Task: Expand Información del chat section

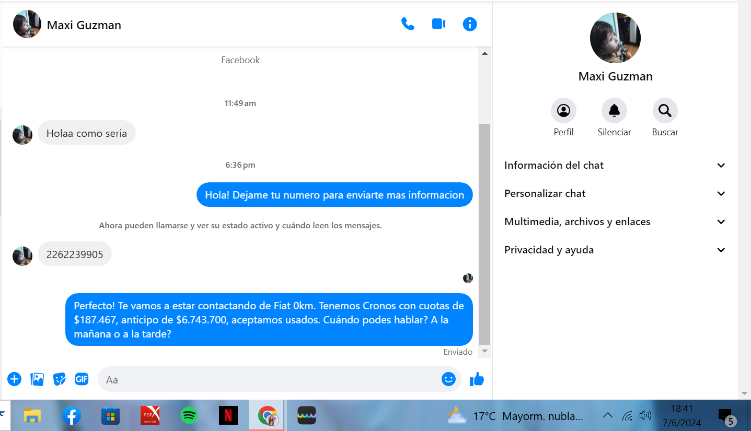Action: pyautogui.click(x=615, y=166)
